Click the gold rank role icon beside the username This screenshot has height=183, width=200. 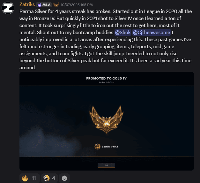56,5
